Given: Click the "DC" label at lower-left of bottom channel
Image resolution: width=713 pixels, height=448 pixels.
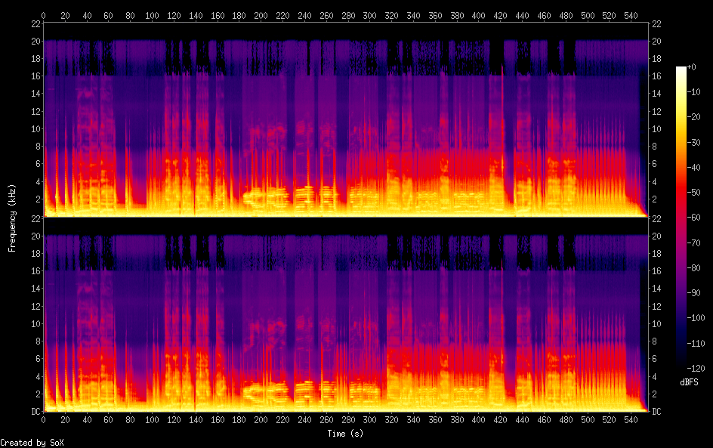Looking at the screenshot, I should [x=35, y=412].
